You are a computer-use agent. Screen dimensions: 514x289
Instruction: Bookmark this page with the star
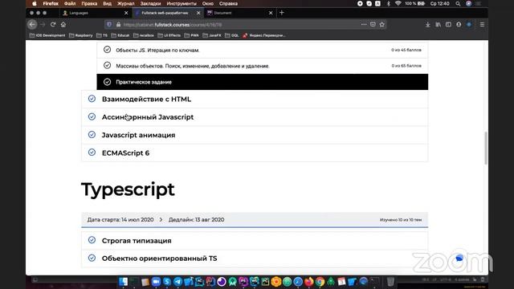382,24
